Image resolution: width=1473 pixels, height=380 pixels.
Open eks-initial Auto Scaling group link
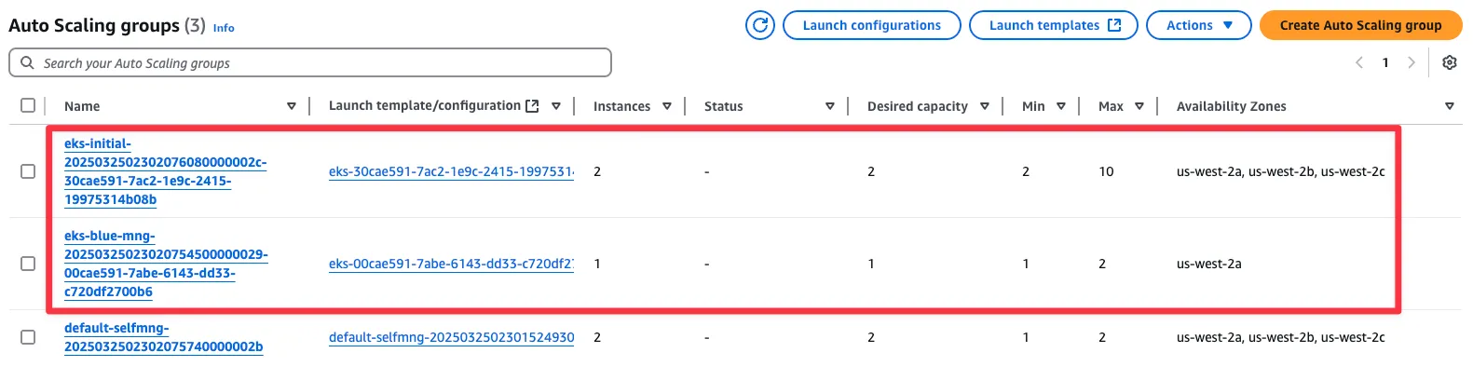[165, 171]
